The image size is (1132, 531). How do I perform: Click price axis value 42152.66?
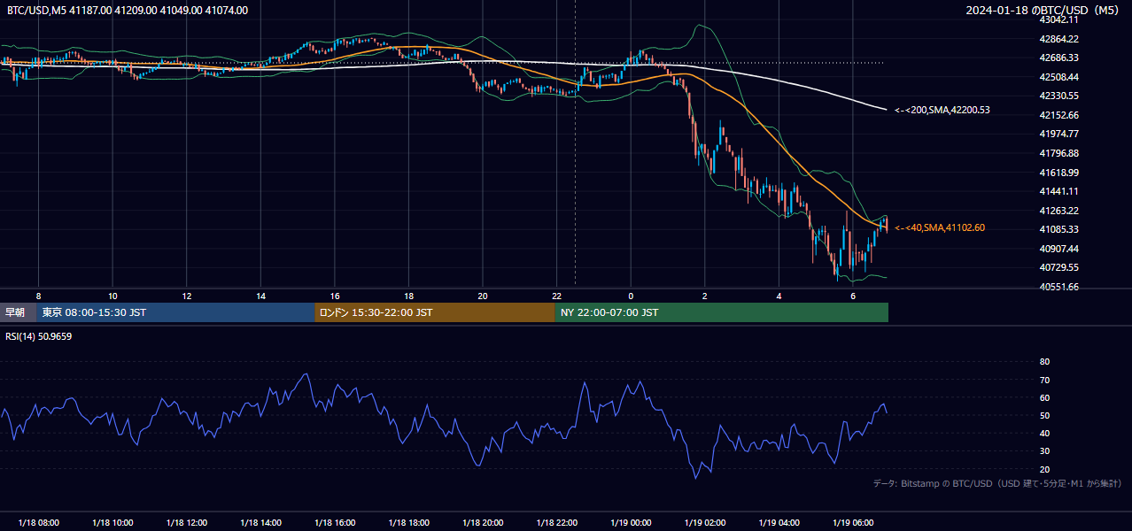(x=1059, y=115)
